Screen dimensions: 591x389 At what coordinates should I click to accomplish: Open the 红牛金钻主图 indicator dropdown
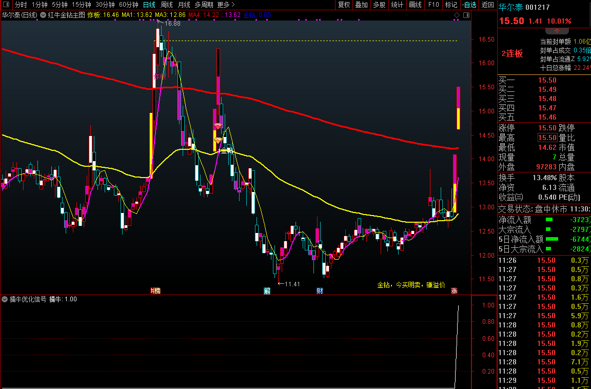[43, 15]
